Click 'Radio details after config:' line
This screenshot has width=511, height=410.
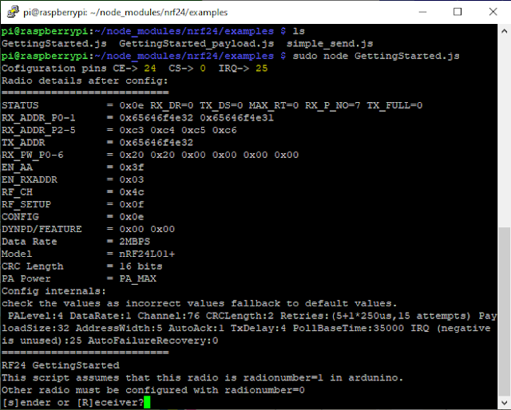point(85,81)
